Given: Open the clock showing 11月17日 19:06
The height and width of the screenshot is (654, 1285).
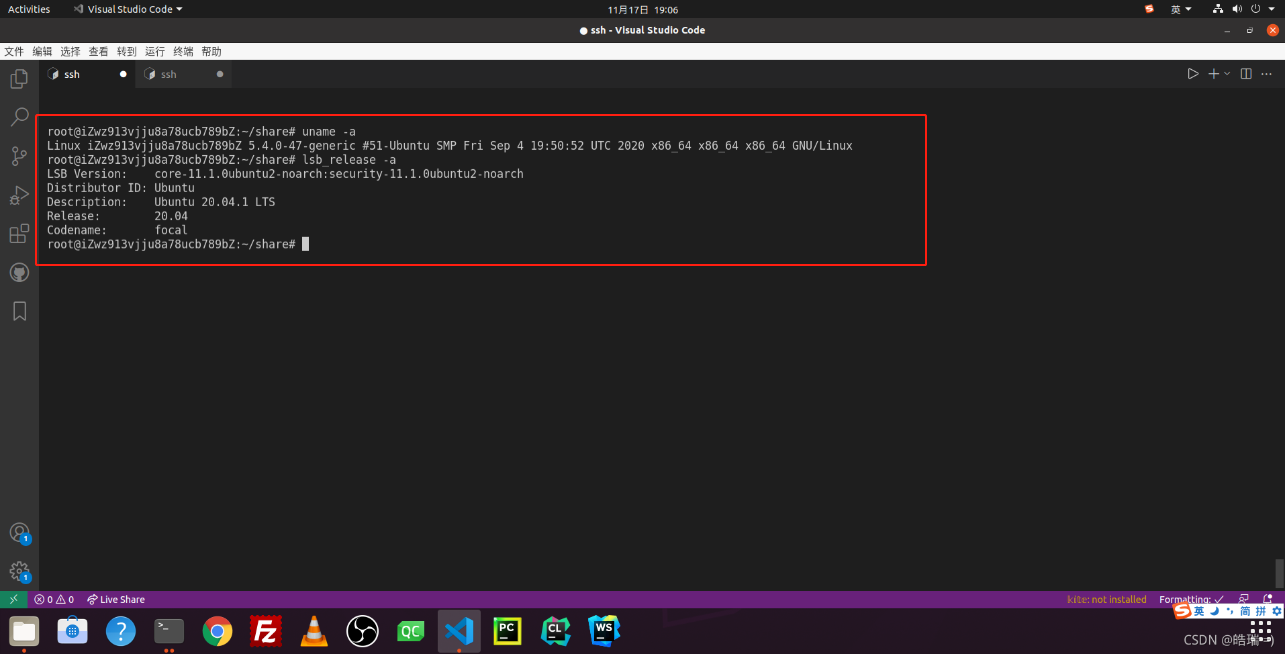Looking at the screenshot, I should pyautogui.click(x=642, y=10).
